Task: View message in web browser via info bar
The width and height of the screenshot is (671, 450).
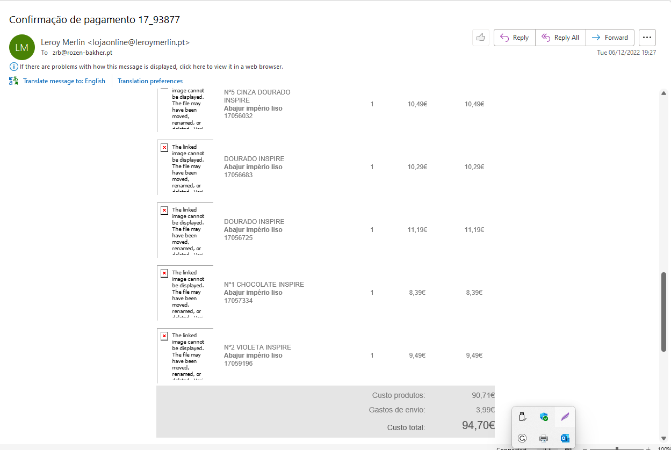Action: 151,67
